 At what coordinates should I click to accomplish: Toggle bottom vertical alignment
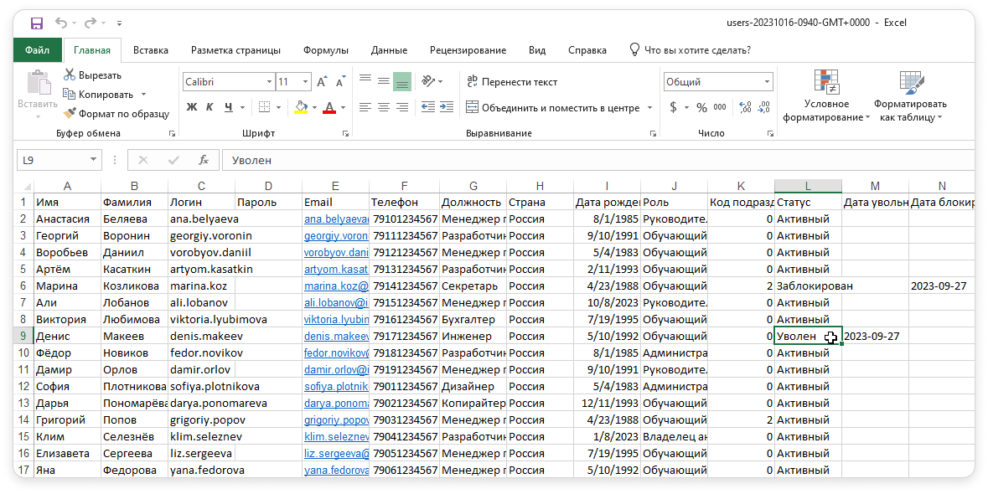pos(402,82)
